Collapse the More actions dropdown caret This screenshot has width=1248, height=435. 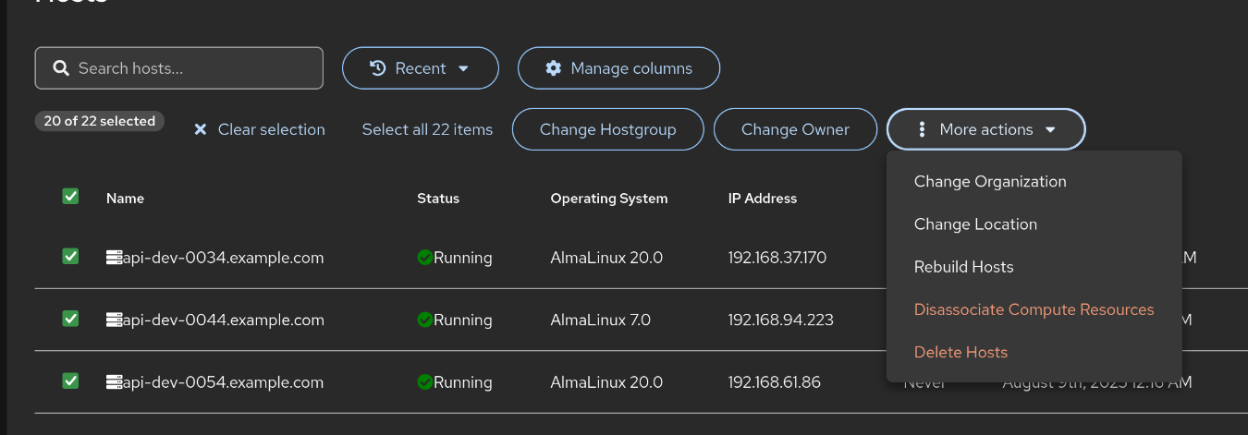tap(1050, 130)
